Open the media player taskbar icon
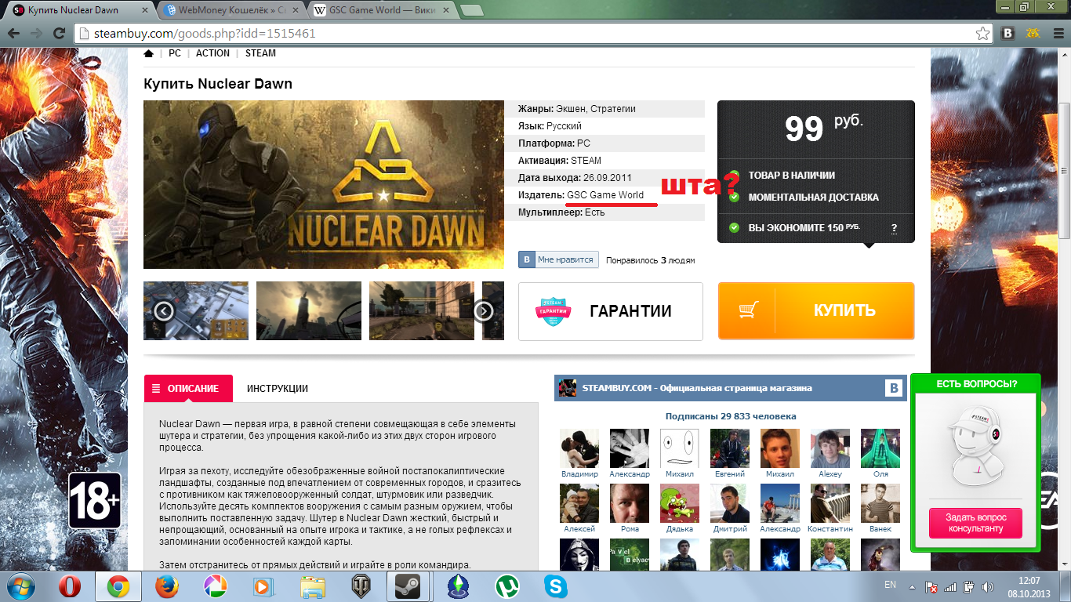This screenshot has height=602, width=1071. pyautogui.click(x=263, y=586)
